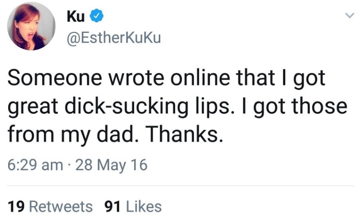This screenshot has width=360, height=218.
Task: Click the blue verified badge icon
Action: tap(96, 16)
